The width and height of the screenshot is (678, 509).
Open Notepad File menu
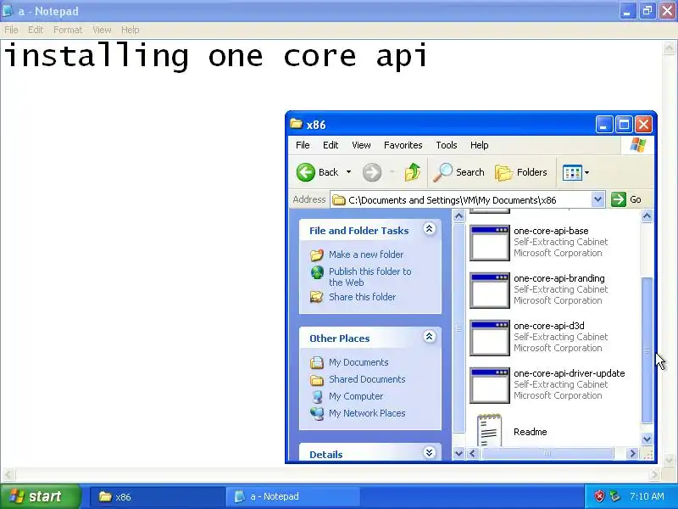point(11,30)
